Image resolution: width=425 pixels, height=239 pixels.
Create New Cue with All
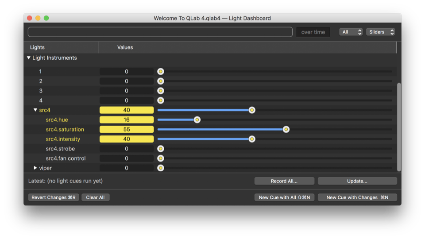(x=284, y=197)
